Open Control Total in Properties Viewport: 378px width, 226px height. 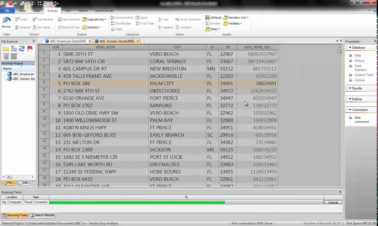[364, 75]
